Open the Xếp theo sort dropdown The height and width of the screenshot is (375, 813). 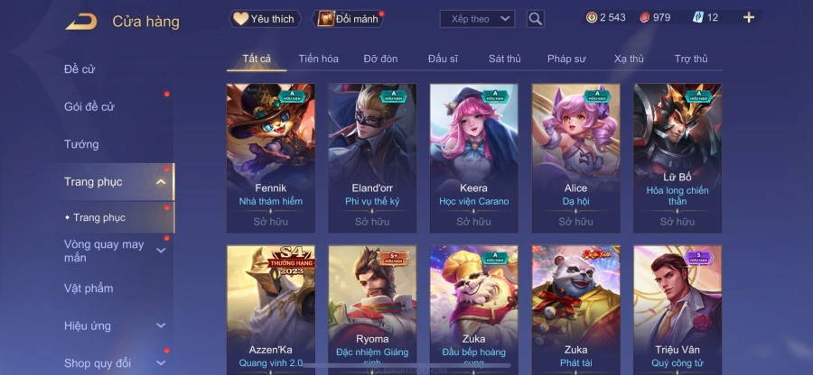pos(477,19)
